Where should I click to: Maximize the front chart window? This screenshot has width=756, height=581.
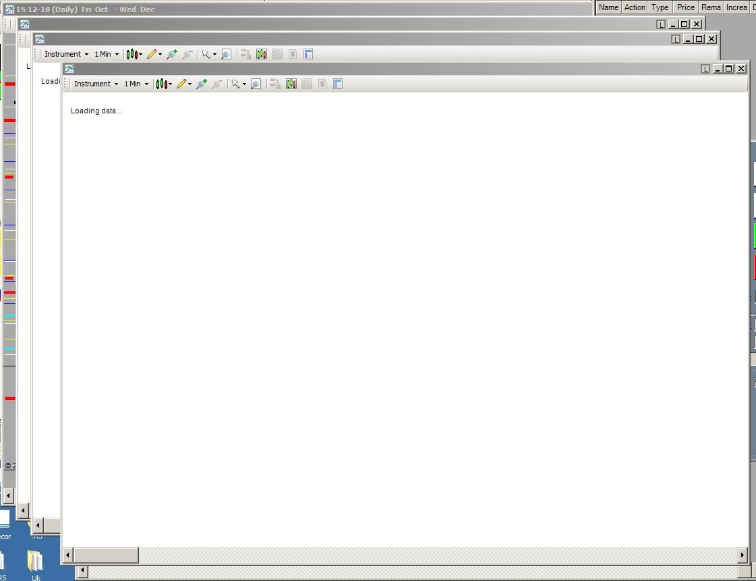point(729,69)
